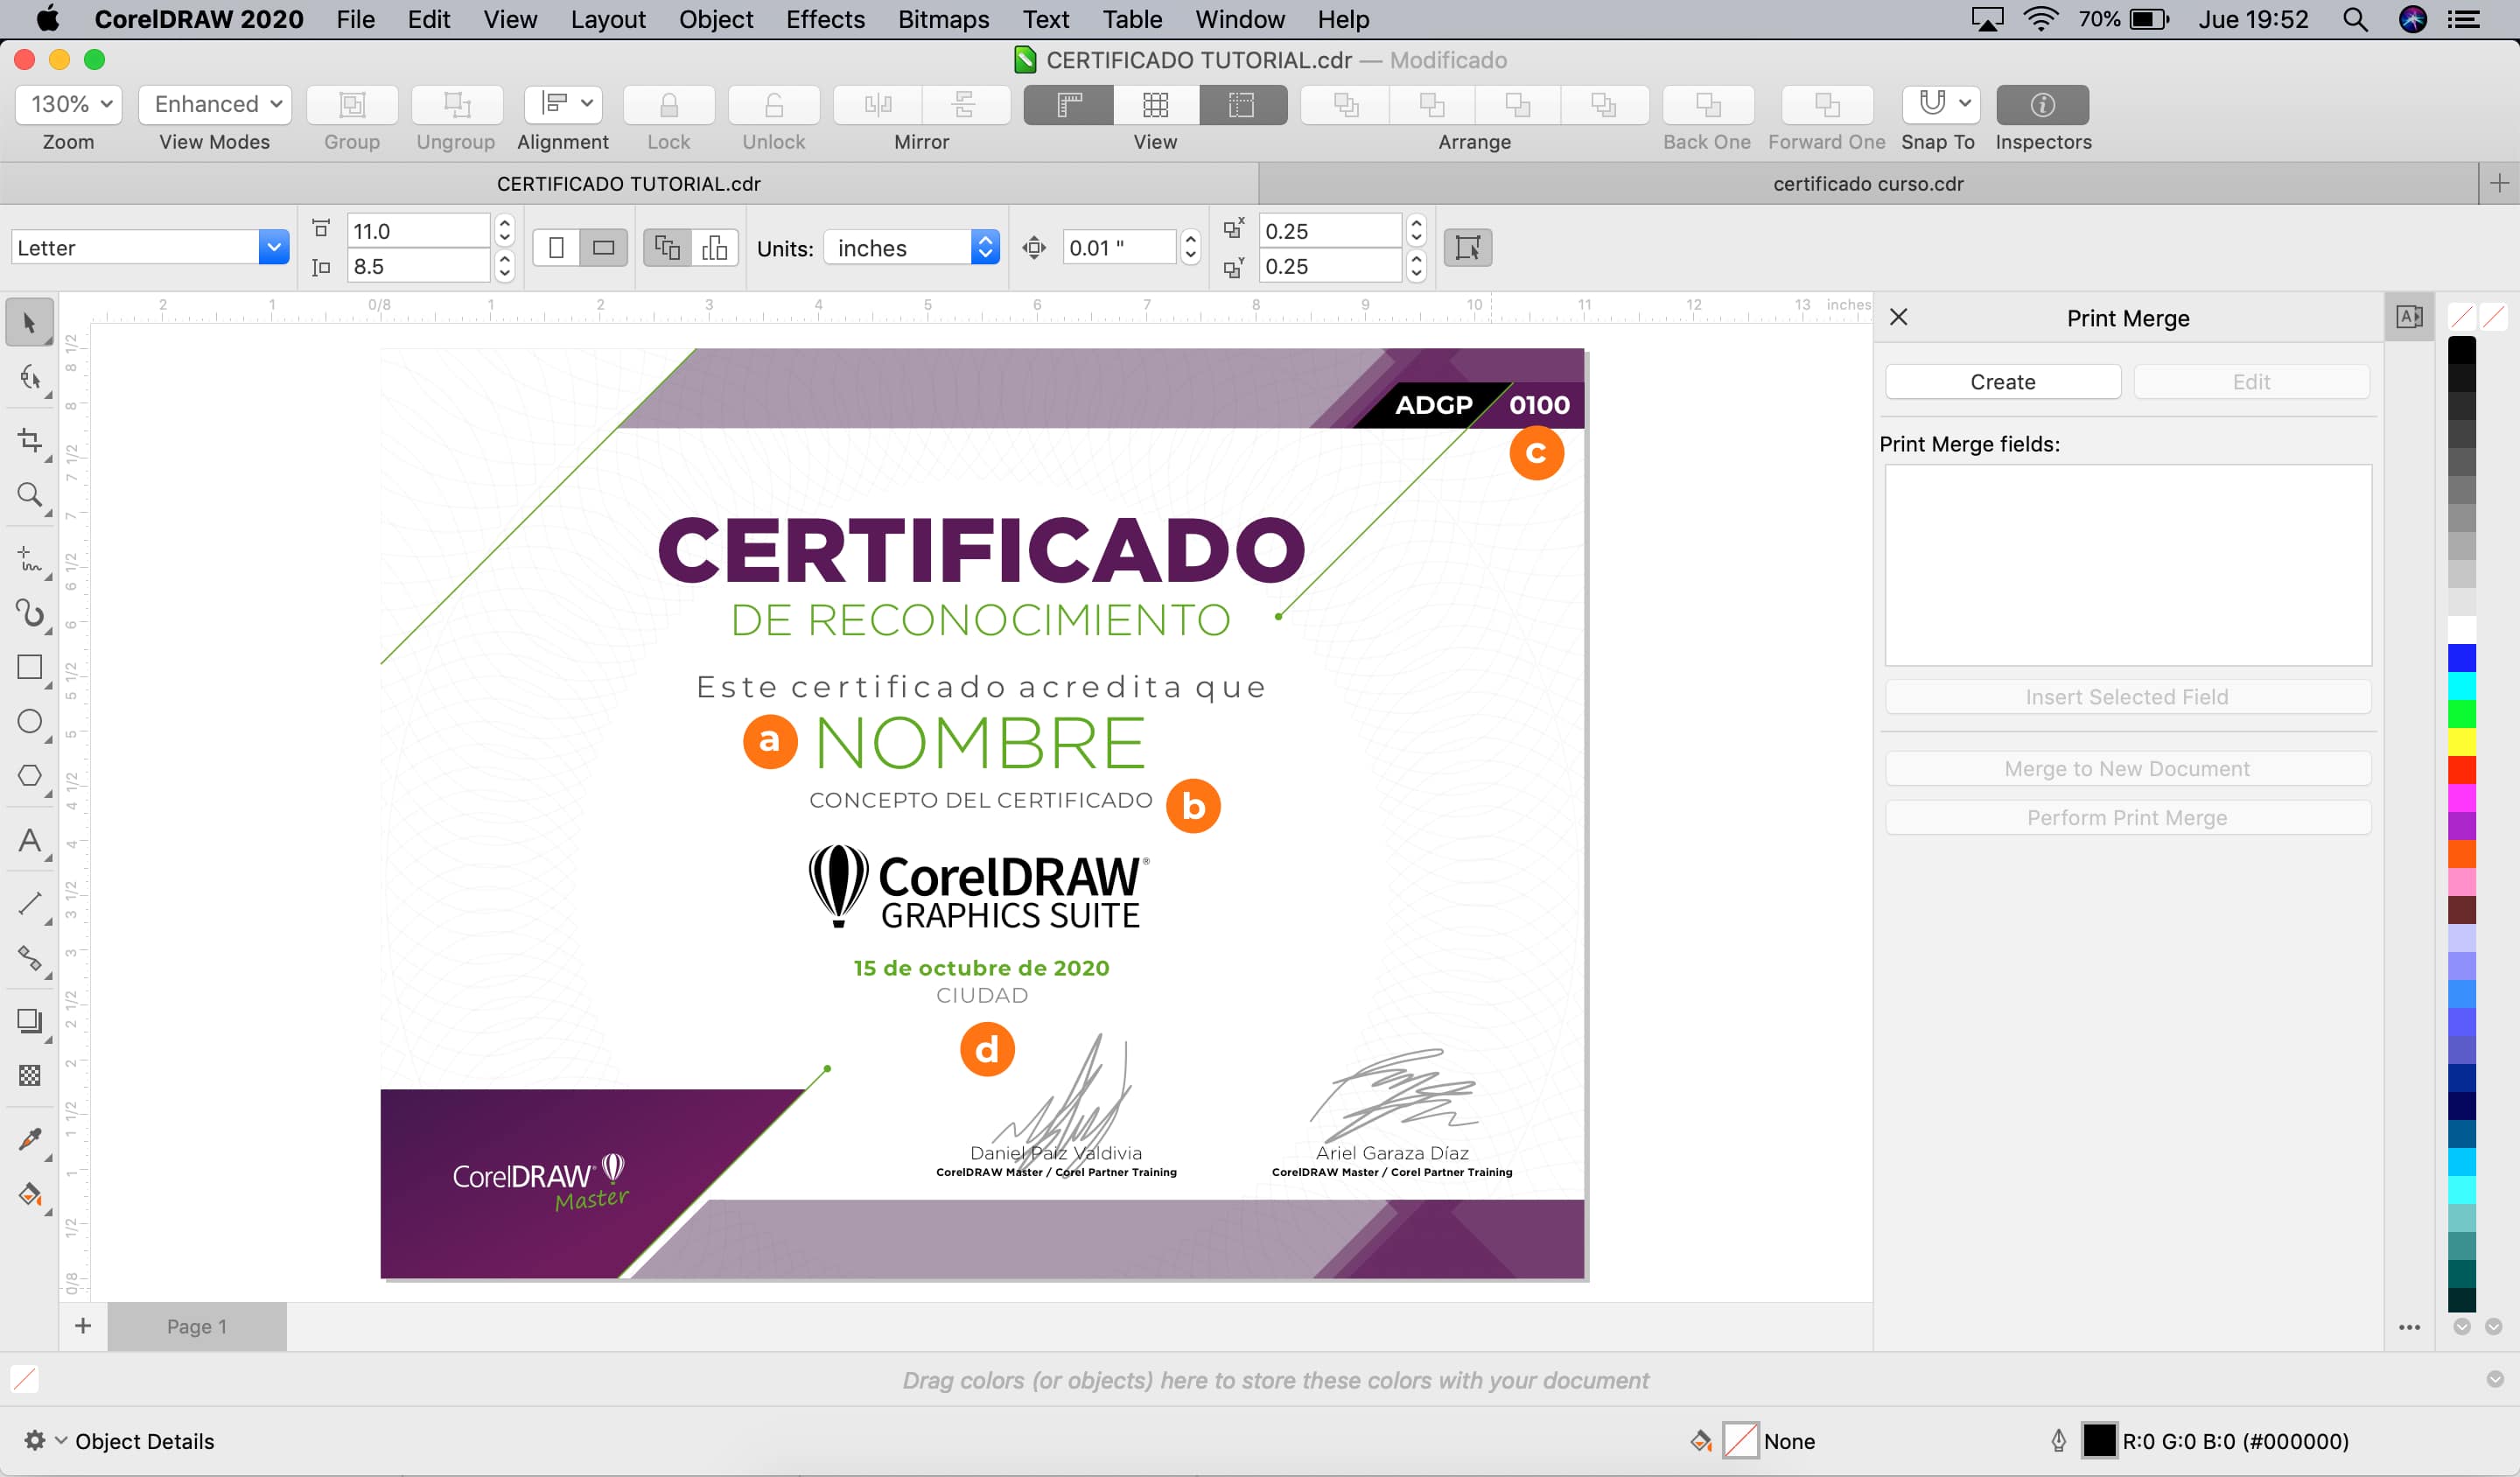The width and height of the screenshot is (2520, 1477).
Task: Click the Forward One arrange icon
Action: pos(1827,104)
